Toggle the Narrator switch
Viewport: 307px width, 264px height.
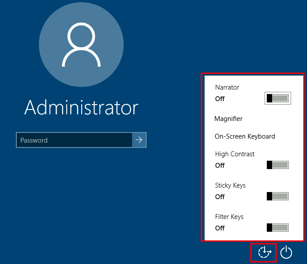(x=277, y=98)
